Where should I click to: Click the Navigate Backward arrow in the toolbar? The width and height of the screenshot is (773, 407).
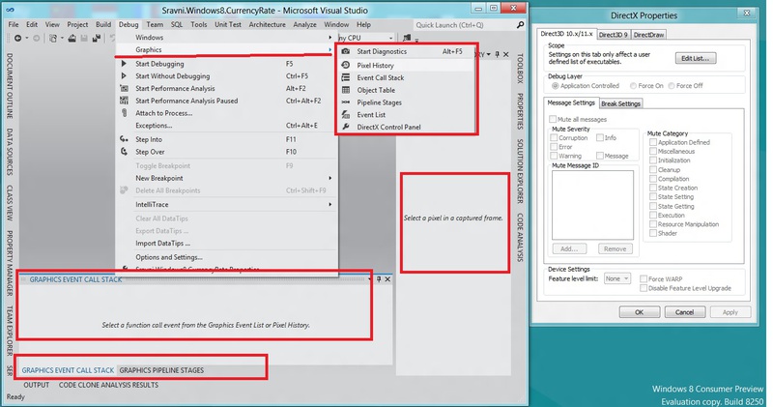17,38
